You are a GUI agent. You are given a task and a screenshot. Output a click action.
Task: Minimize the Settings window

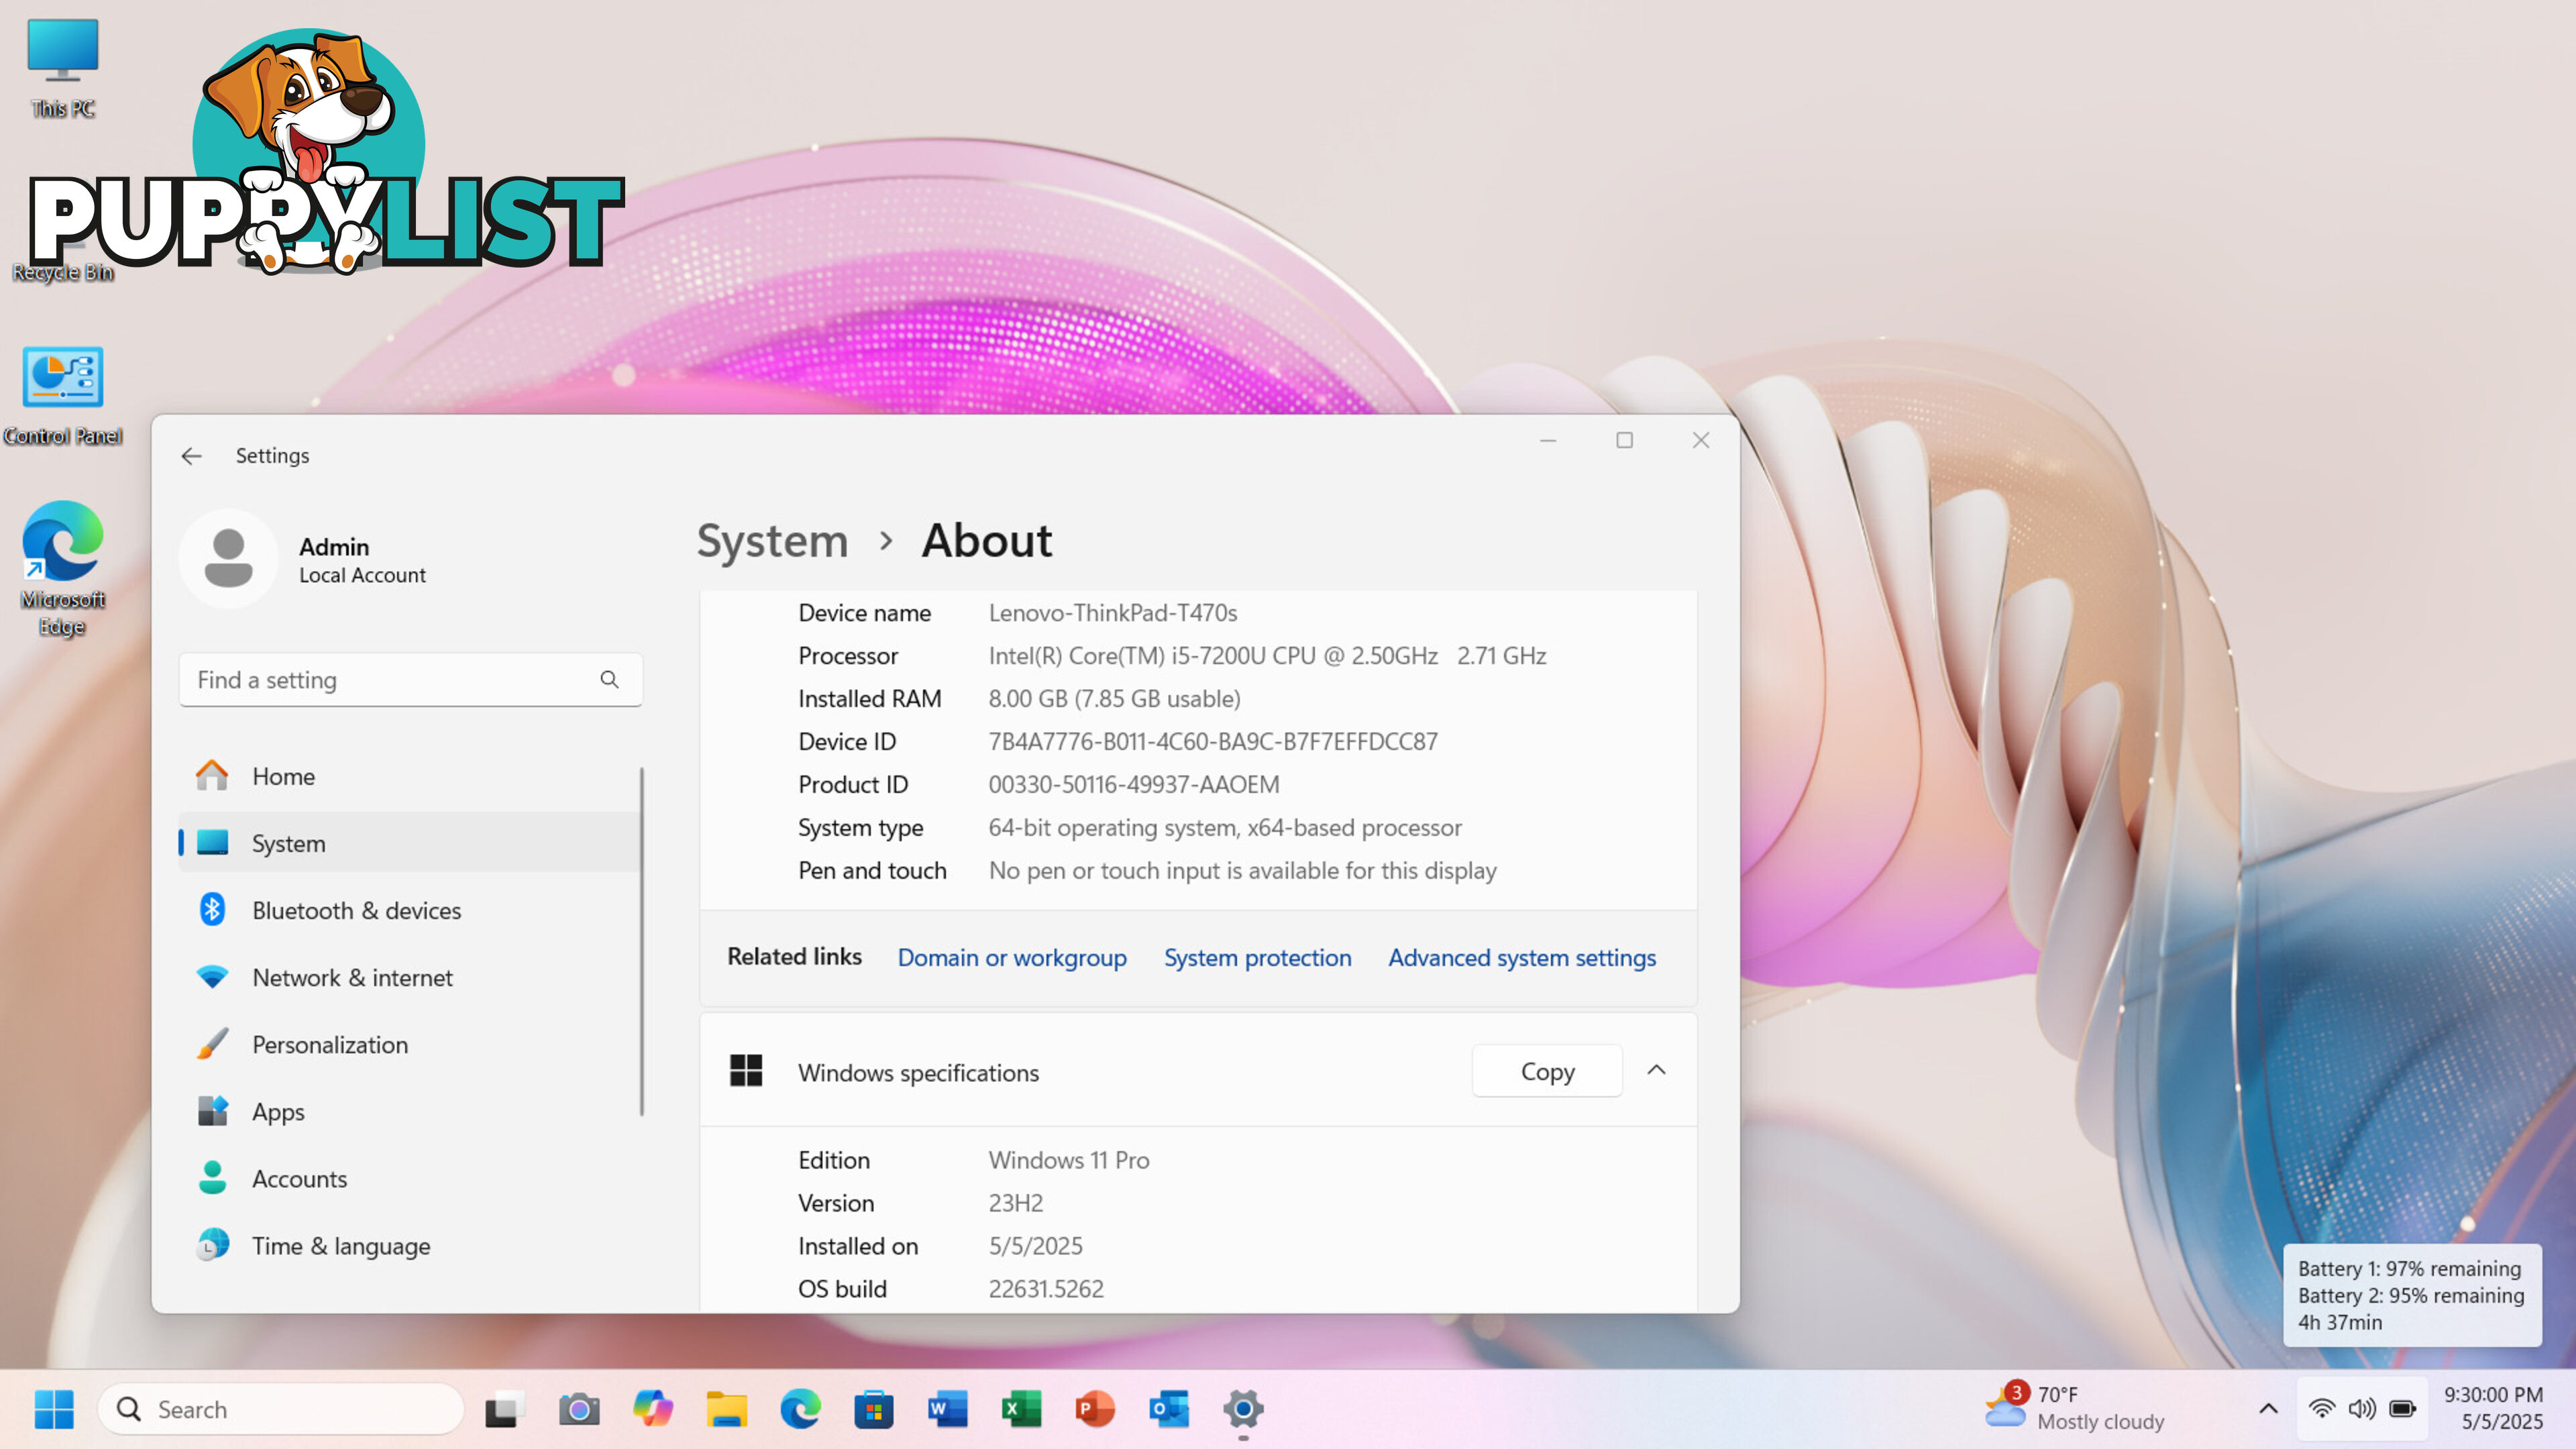click(1548, 440)
